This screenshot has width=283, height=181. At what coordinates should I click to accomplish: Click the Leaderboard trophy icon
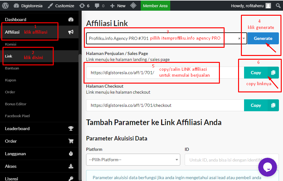[71, 129]
